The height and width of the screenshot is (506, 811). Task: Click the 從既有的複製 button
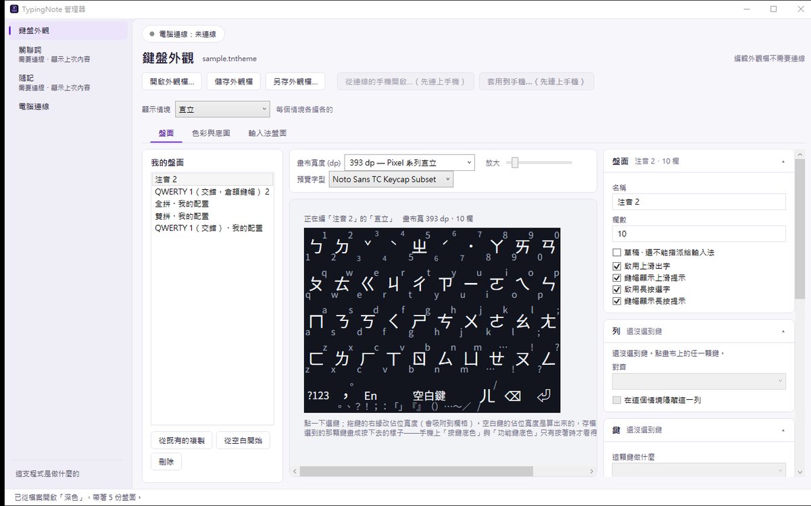click(x=181, y=440)
